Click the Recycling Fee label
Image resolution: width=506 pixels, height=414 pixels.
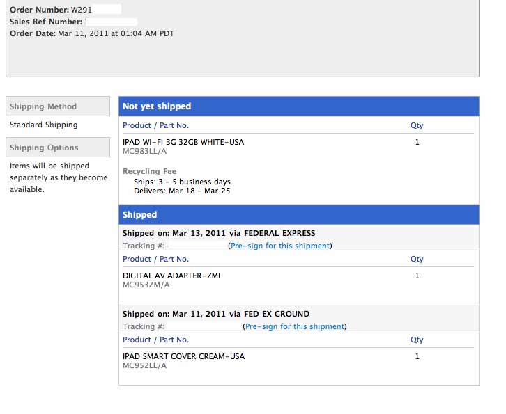click(149, 171)
